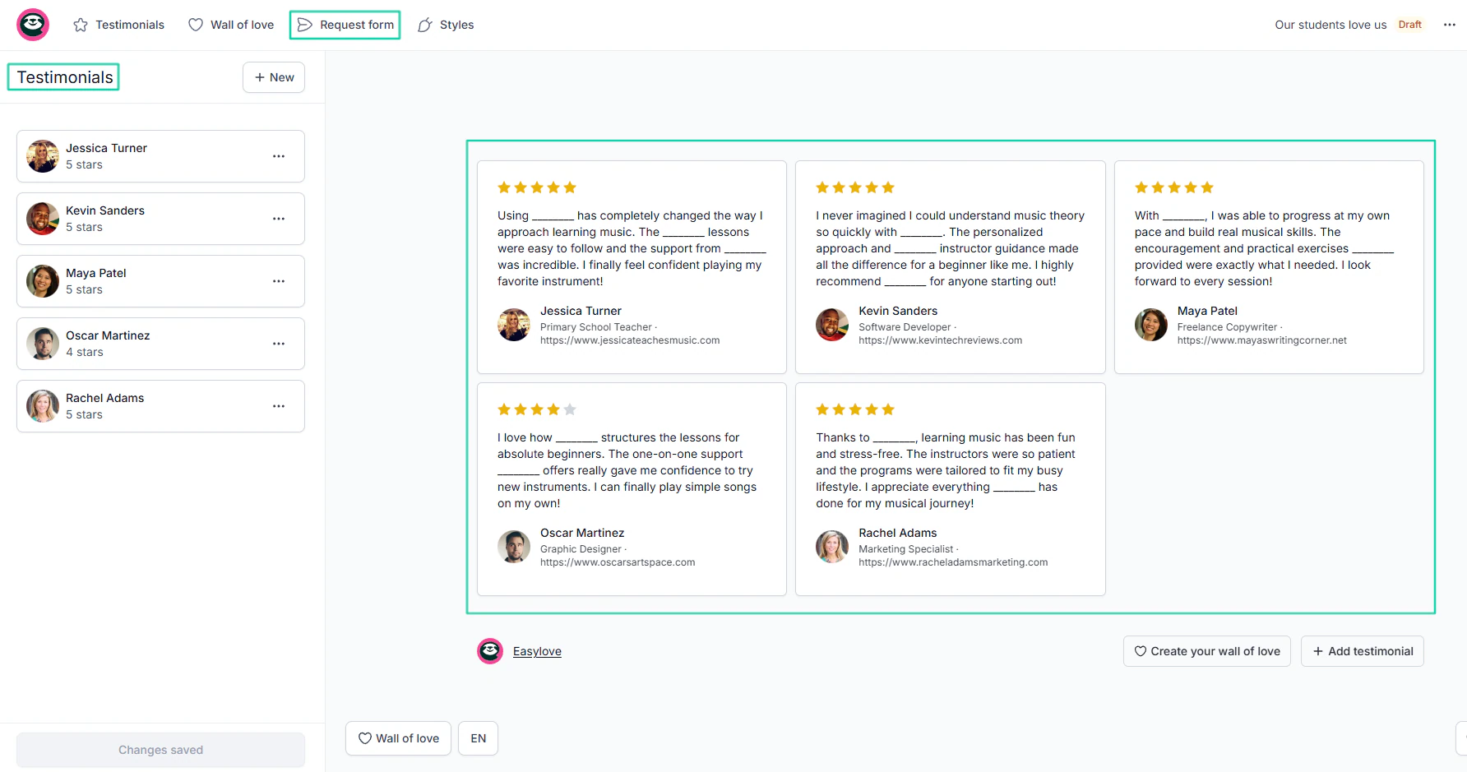Viewport: 1467px width, 772px height.
Task: Click the Changes saved button
Action: tap(160, 750)
